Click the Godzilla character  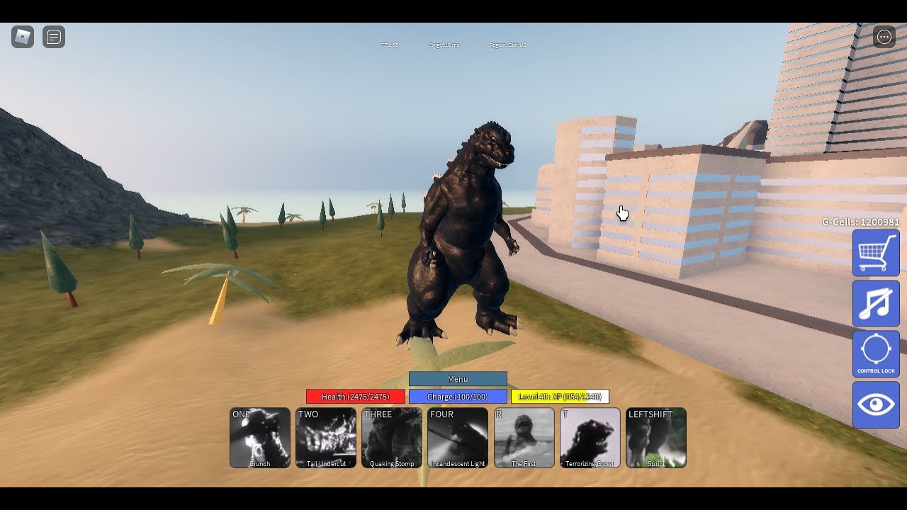461,234
